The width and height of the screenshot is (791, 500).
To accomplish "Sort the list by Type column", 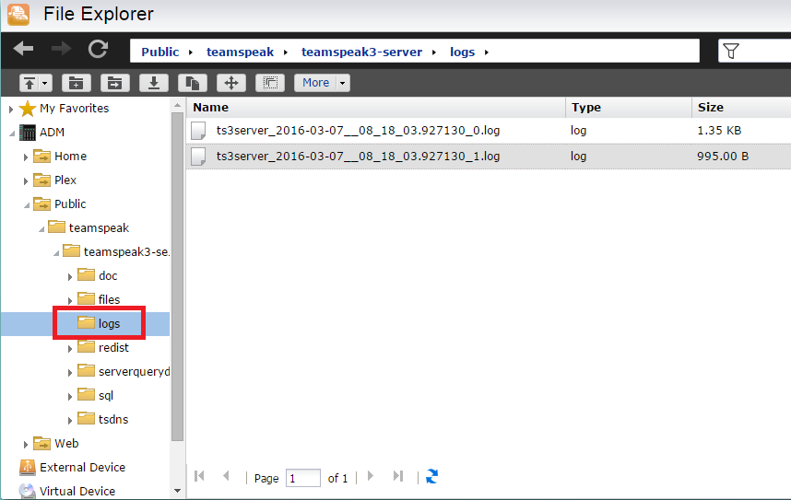I will click(x=629, y=108).
